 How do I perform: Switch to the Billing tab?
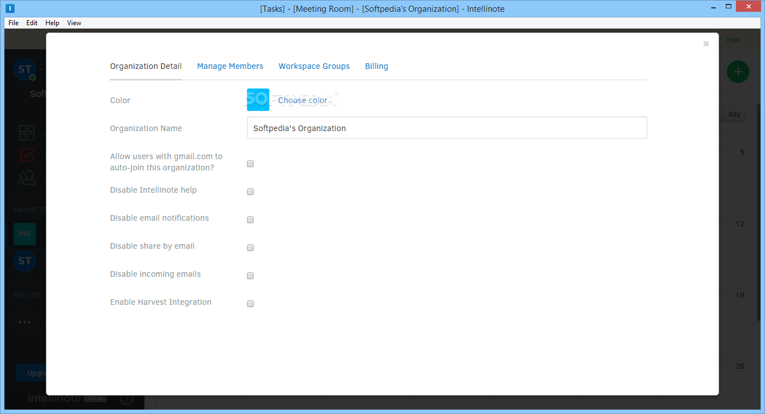(x=376, y=66)
